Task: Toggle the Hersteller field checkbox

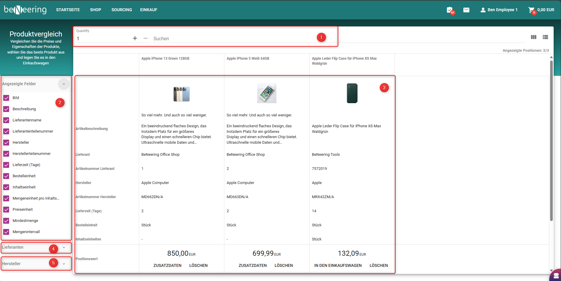Action: point(6,143)
